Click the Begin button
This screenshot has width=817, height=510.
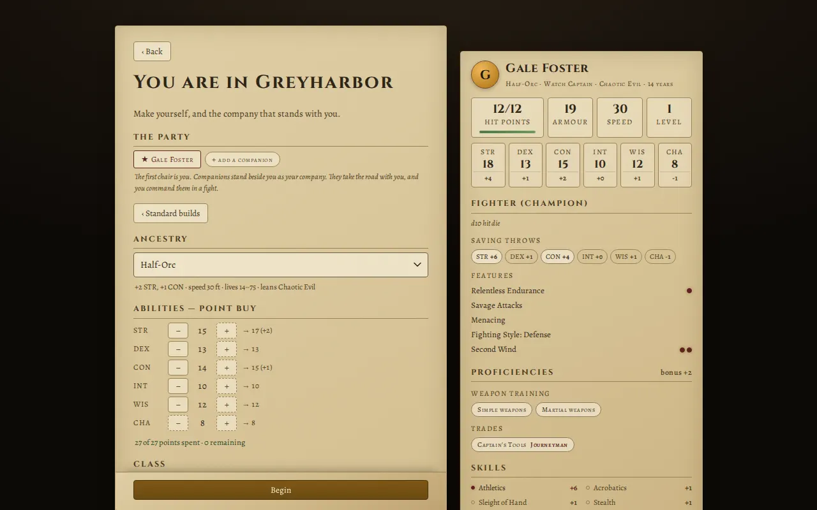(x=281, y=490)
